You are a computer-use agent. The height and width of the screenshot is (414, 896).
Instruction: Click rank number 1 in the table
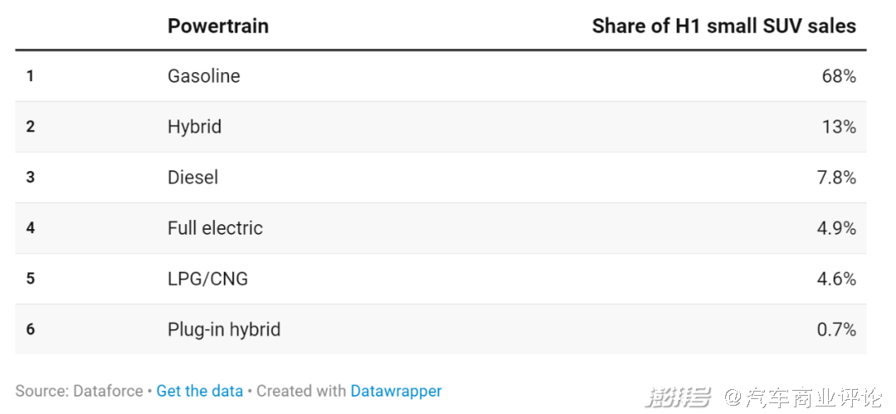click(30, 76)
